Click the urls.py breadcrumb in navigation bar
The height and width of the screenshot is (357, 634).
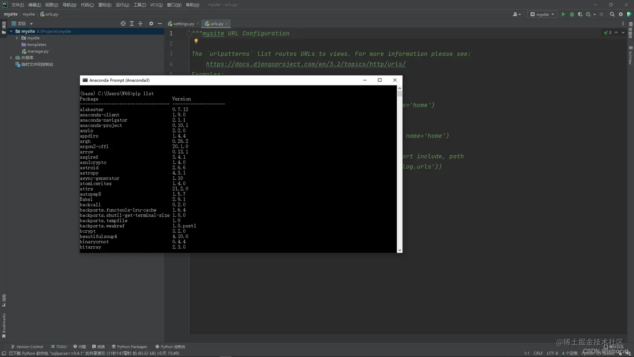(x=49, y=14)
